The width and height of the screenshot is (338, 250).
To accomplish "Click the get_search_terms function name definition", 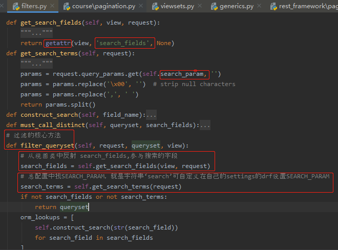I will 49,53.
